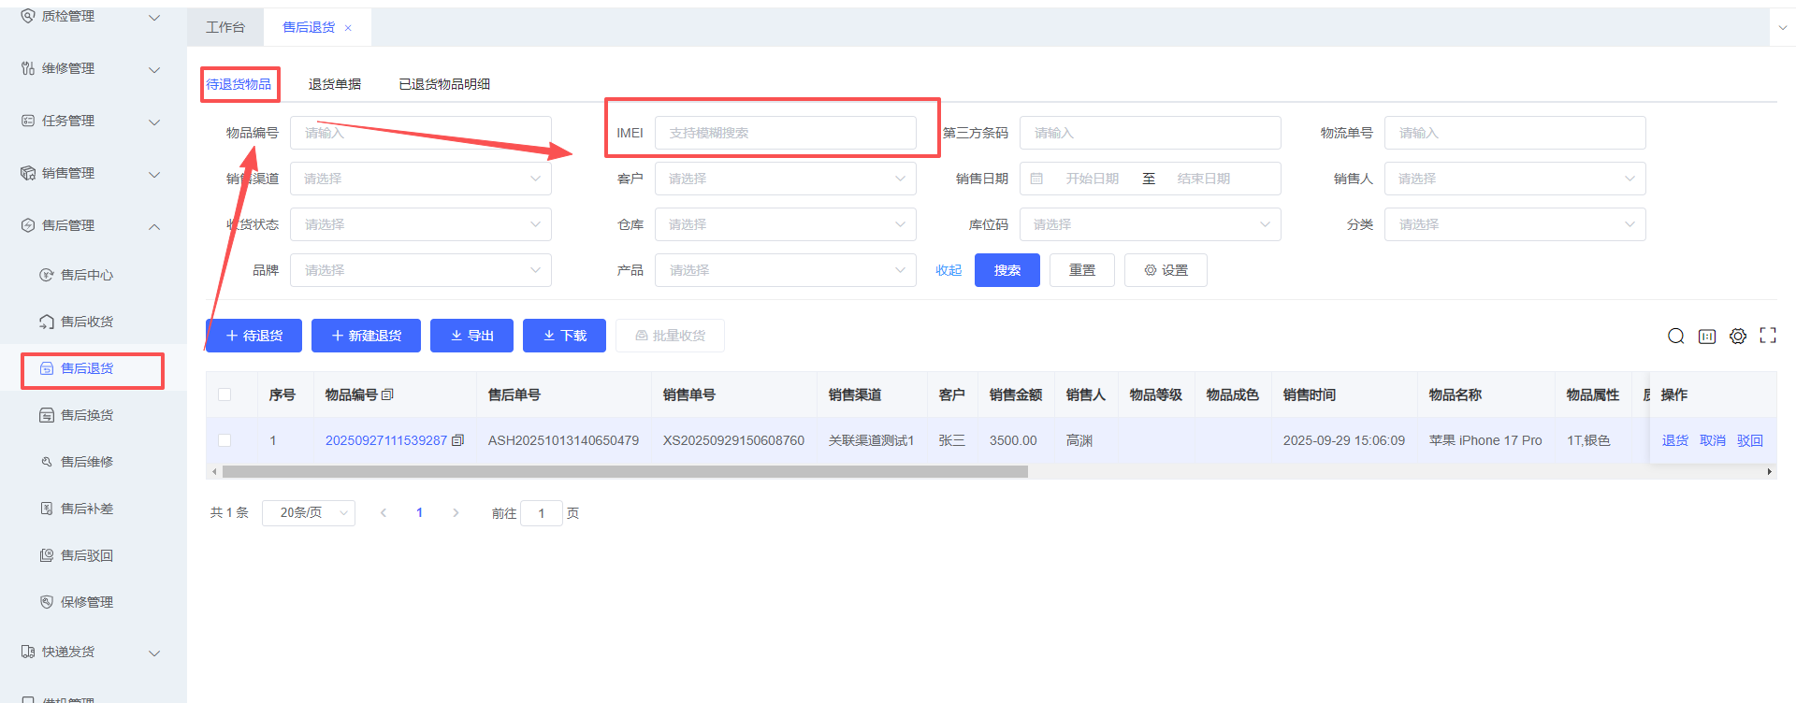Close the 售后退货 tab
Viewport: 1796px width, 703px height.
pyautogui.click(x=348, y=28)
